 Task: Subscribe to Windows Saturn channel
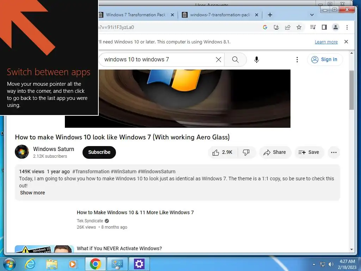(x=99, y=152)
